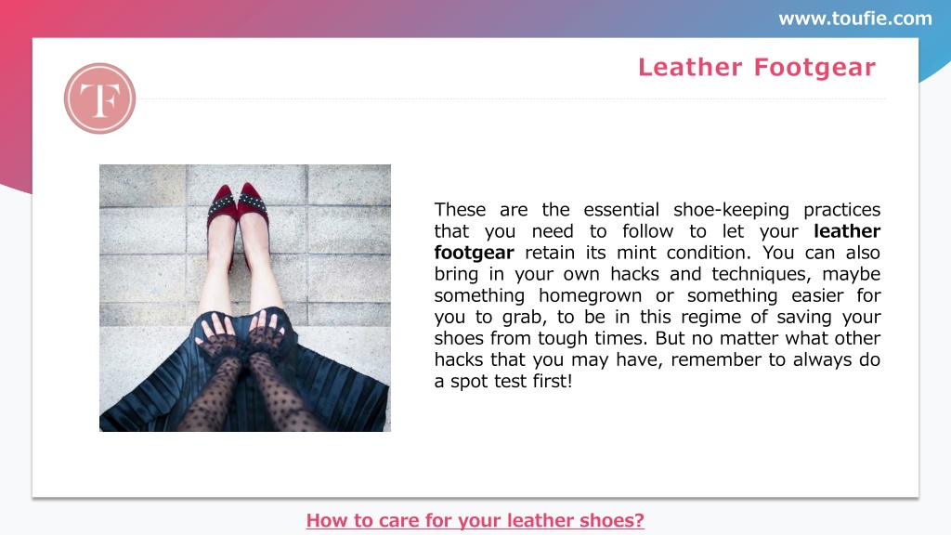The width and height of the screenshot is (951, 535).
Task: Select the bold word 'footgear' in the paragraph
Action: click(x=475, y=253)
